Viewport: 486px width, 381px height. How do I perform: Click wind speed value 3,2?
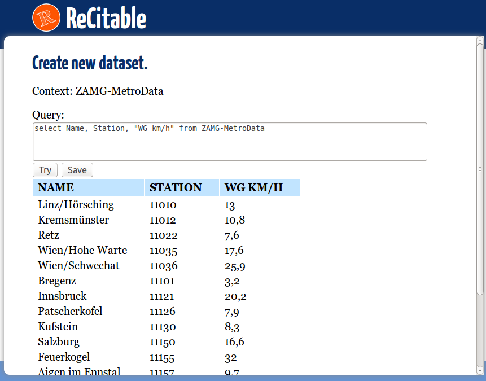coord(232,281)
